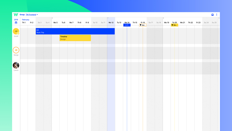Select the Sa 17 weekend header

151,23
